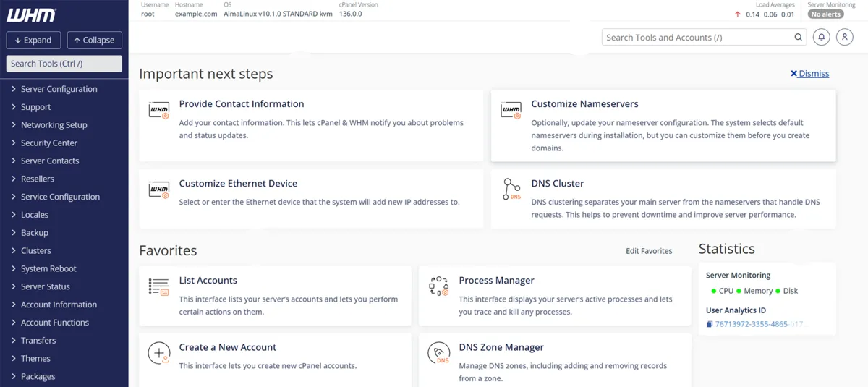The width and height of the screenshot is (868, 387).
Task: Click the load averages red arrow
Action: click(738, 14)
